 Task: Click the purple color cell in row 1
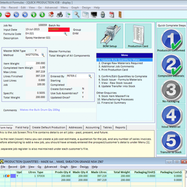[13, 176]
